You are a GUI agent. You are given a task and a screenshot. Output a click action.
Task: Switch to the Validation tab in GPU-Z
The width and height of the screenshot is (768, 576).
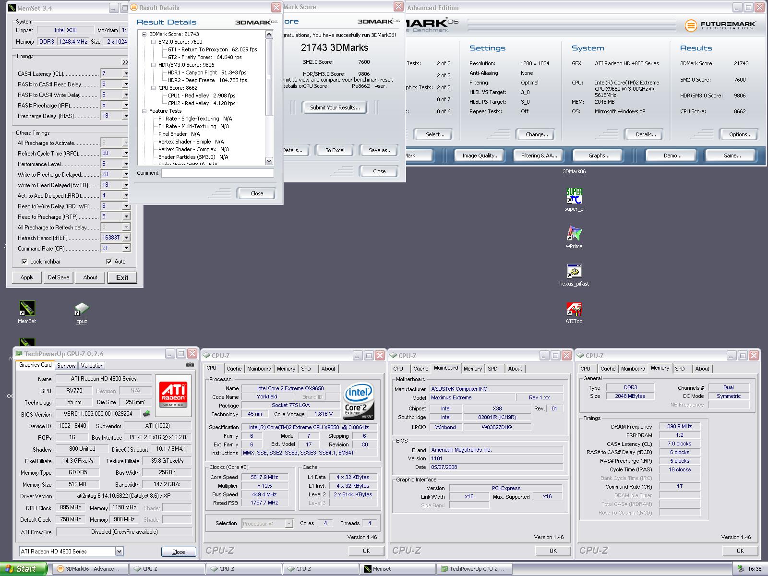click(92, 366)
